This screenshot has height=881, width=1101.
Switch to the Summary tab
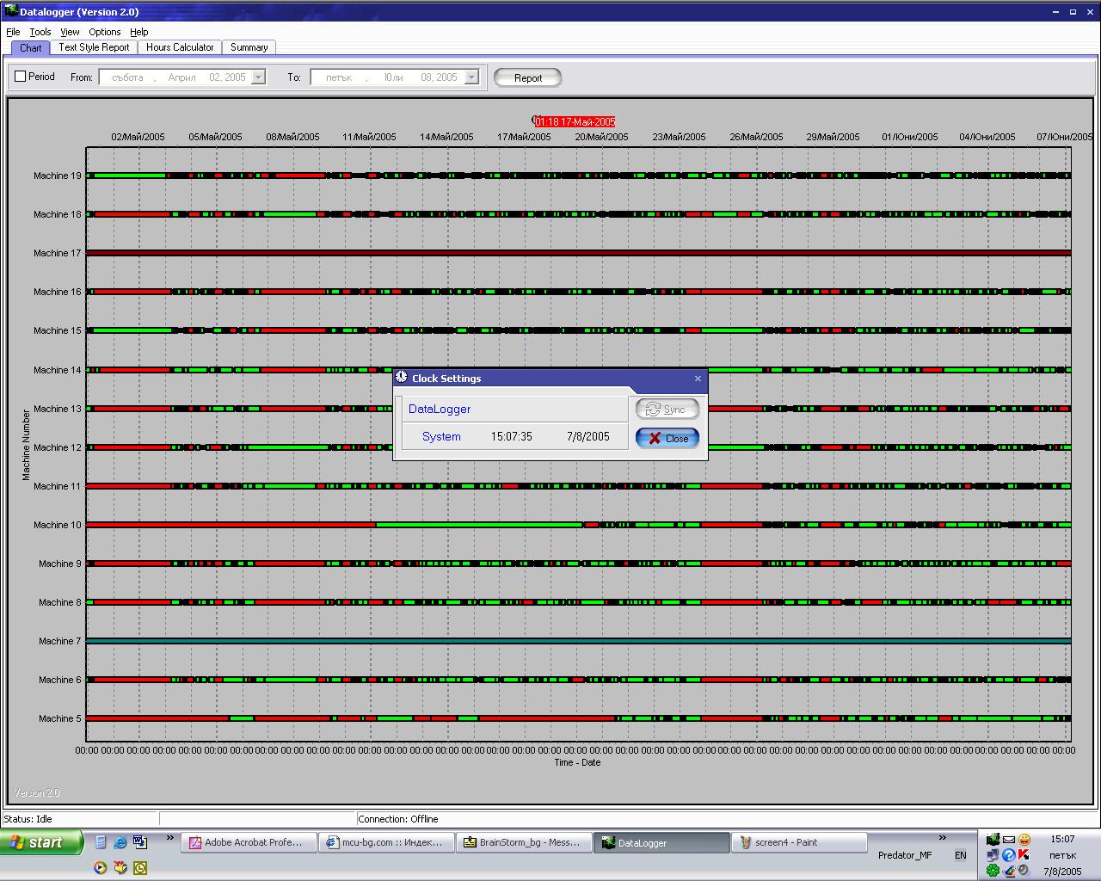coord(249,47)
